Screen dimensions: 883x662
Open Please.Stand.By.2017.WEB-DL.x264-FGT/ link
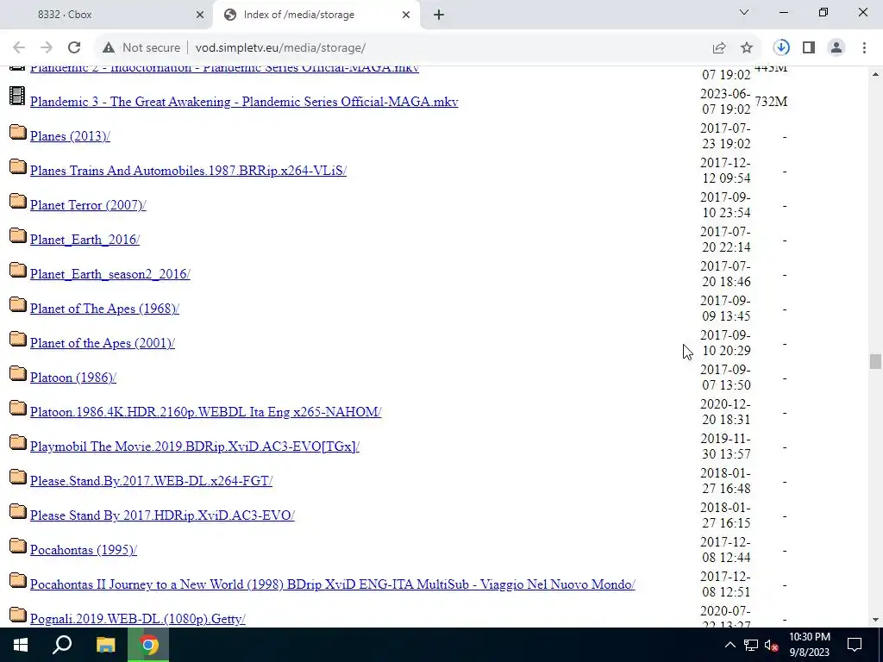click(151, 481)
